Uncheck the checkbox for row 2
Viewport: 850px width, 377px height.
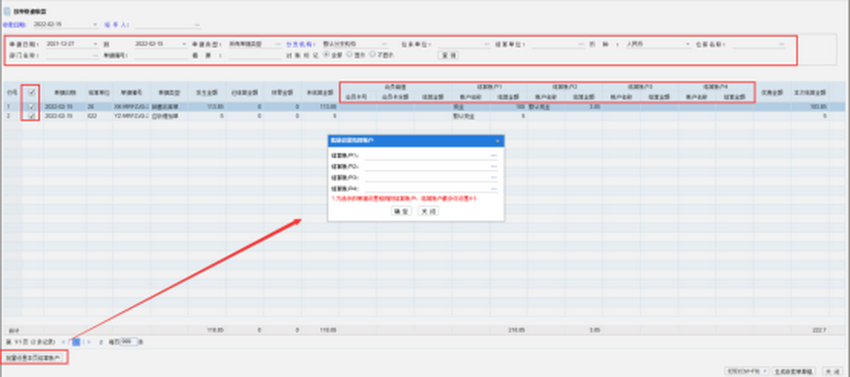tap(31, 115)
